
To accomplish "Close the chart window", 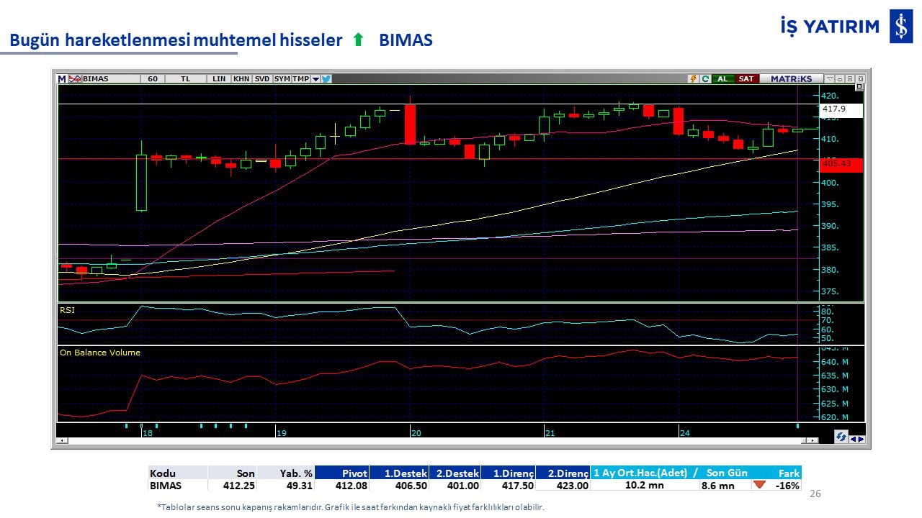I will (860, 79).
